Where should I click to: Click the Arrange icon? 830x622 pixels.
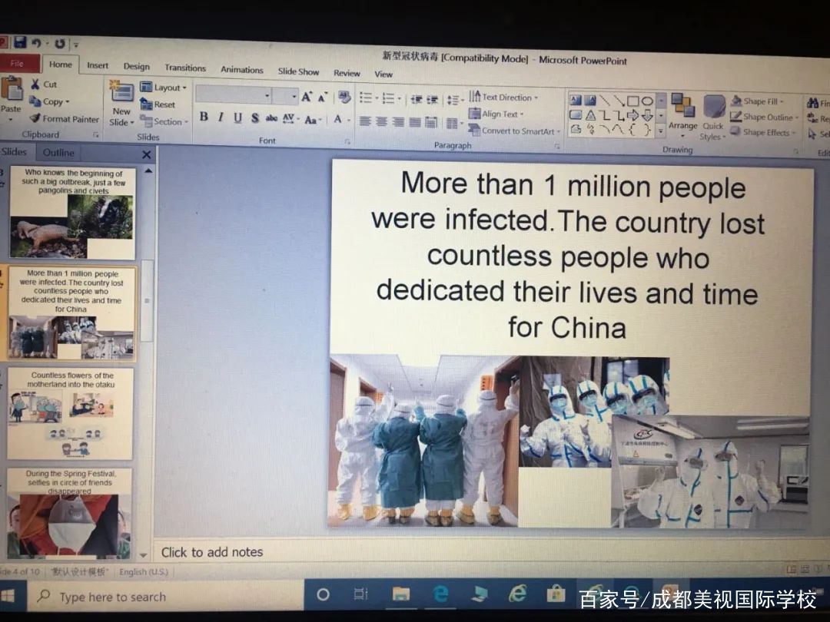point(682,111)
